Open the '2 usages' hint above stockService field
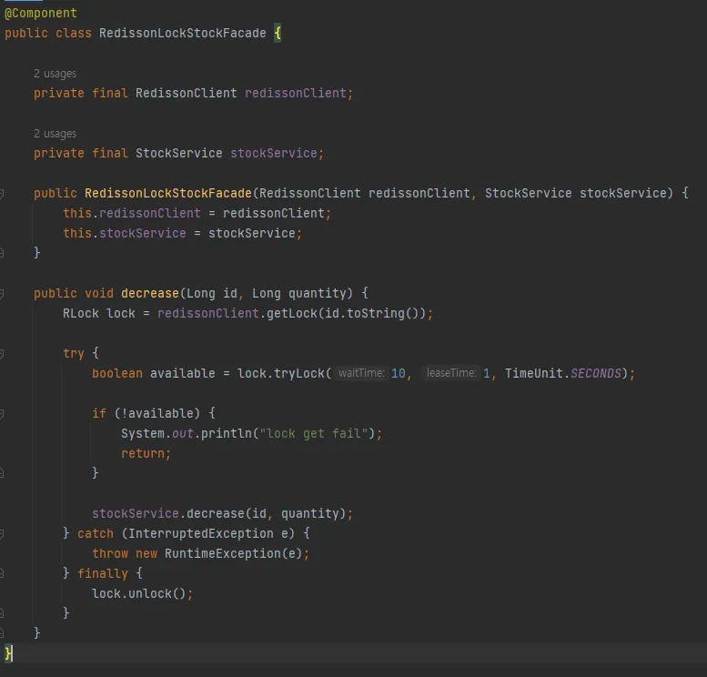The width and height of the screenshot is (707, 677). [55, 134]
